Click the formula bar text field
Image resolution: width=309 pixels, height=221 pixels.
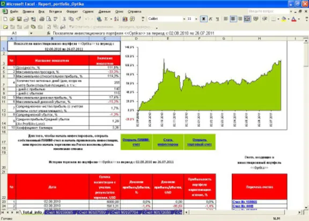point(178,33)
